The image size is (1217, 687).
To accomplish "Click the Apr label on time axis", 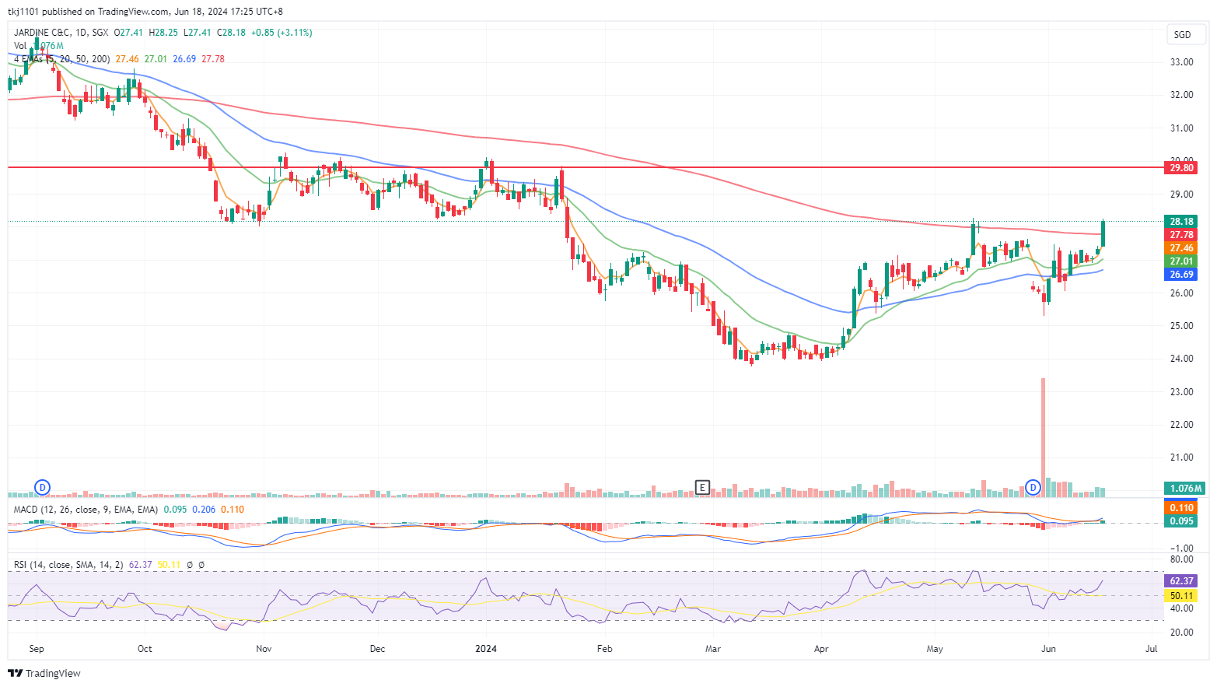I will [821, 649].
